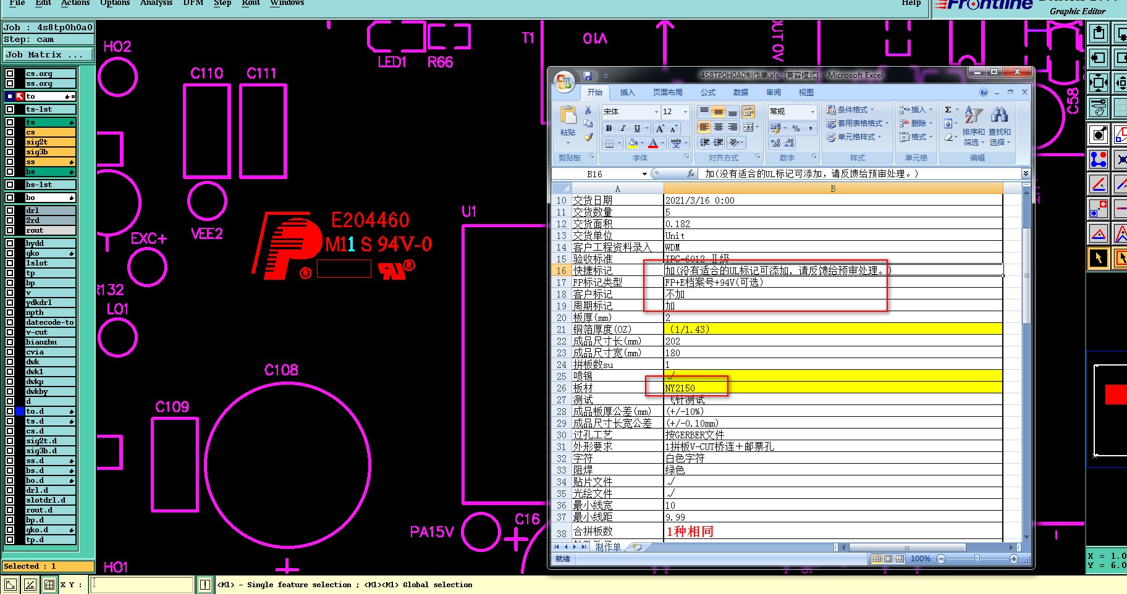The width and height of the screenshot is (1127, 594).
Task: Toggle display checkbox for gko layer
Action: [10, 253]
